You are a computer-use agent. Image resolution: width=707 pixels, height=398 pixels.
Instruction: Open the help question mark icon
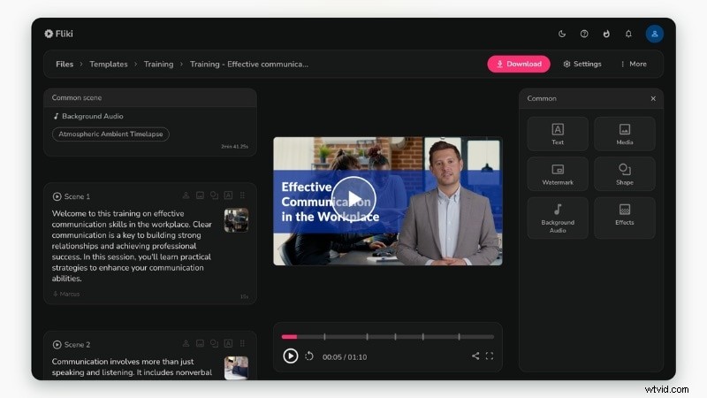(584, 34)
